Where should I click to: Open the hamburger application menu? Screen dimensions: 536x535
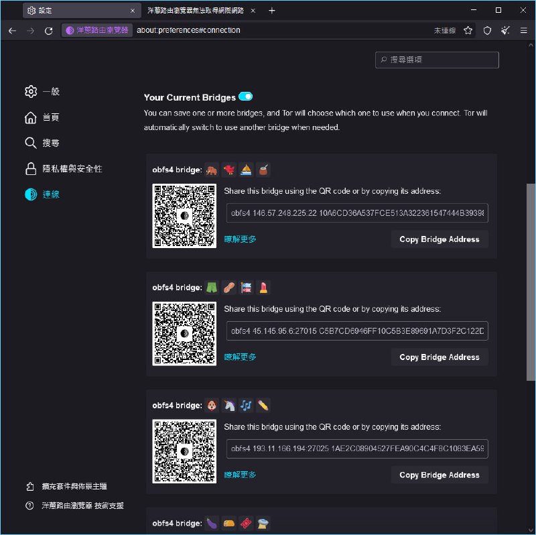point(525,30)
